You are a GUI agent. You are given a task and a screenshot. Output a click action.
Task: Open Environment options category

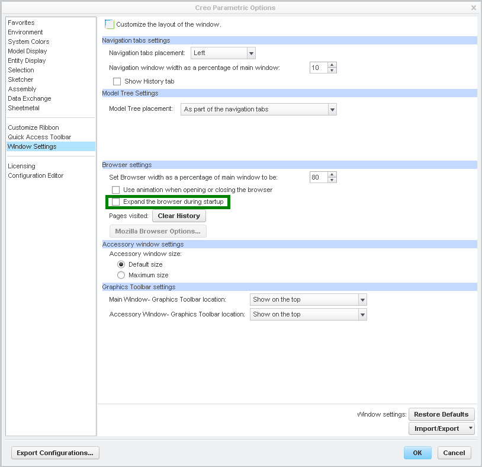click(x=25, y=32)
